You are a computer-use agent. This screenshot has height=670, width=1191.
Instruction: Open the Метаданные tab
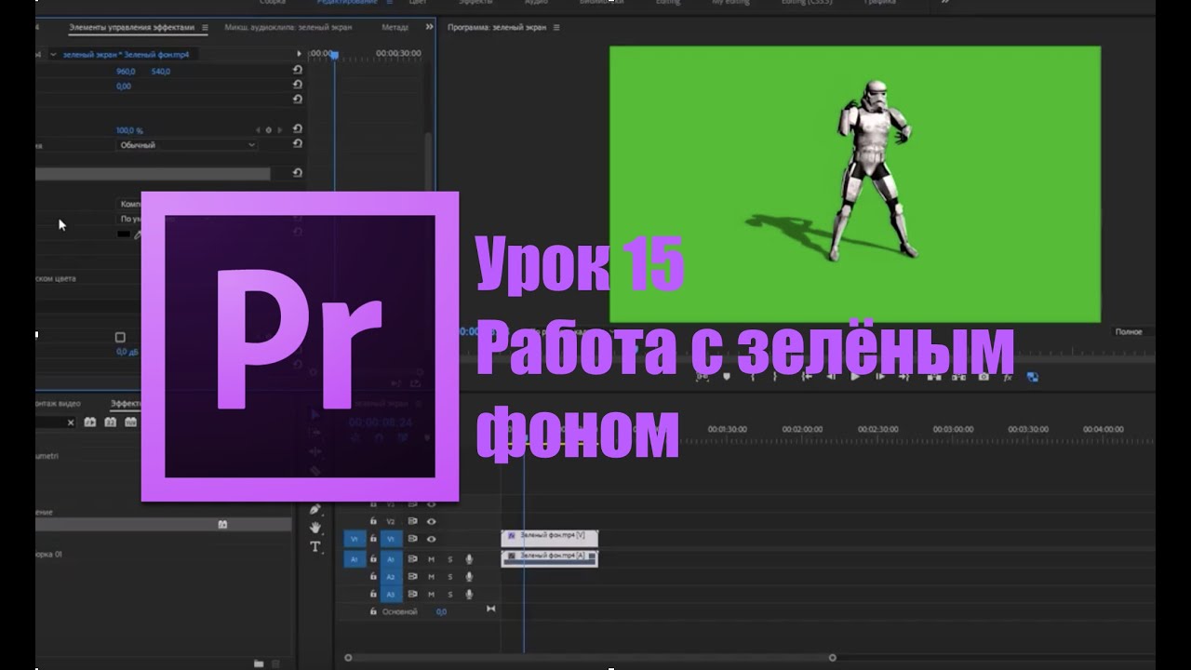point(395,27)
